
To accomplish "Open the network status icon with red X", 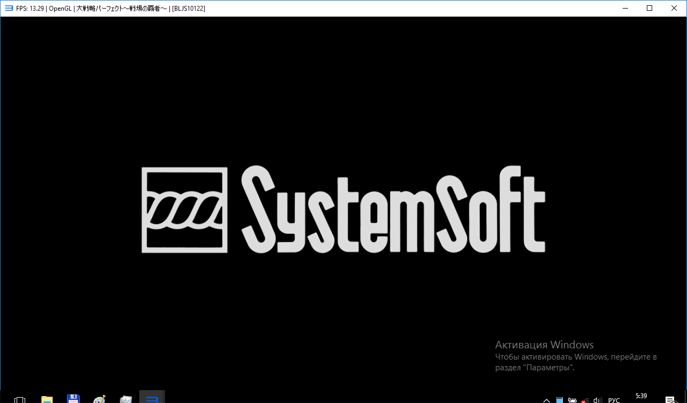I will coord(585,400).
